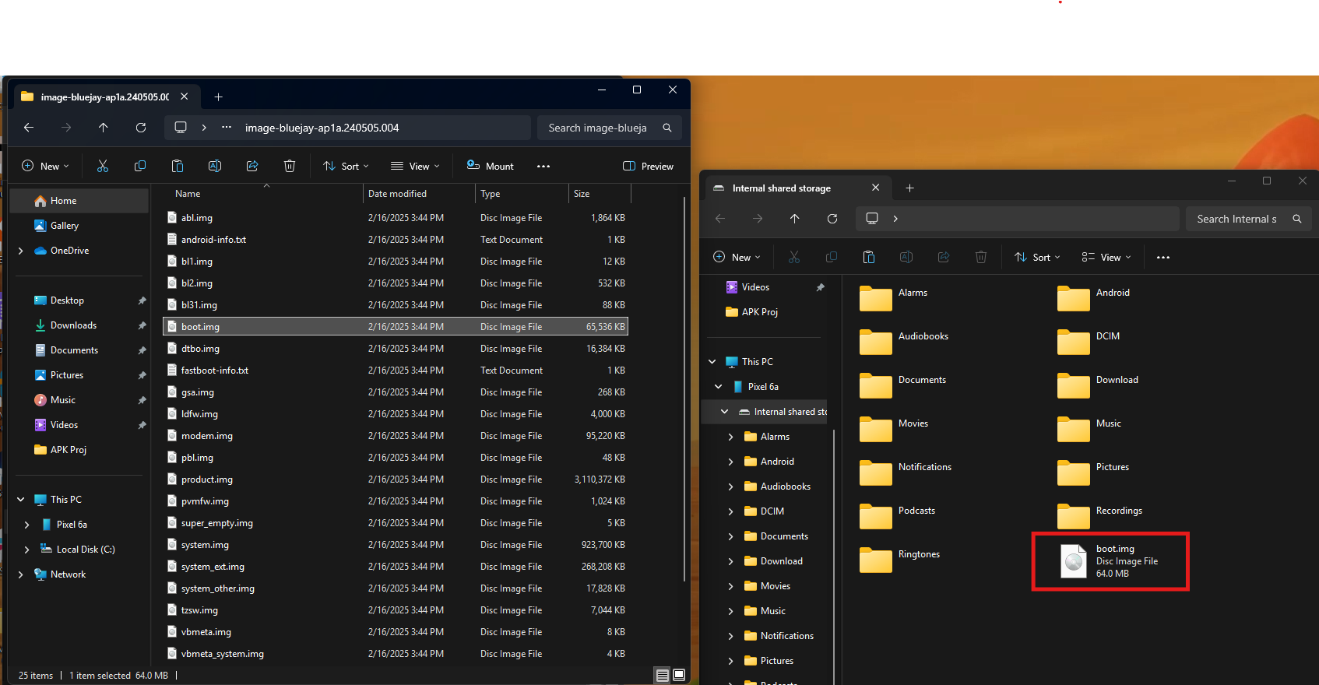Collapse the Pixel 6a node in right window
The height and width of the screenshot is (685, 1319).
pos(718,387)
